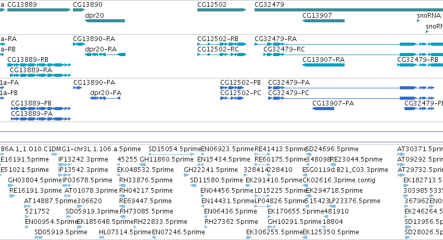Screen dimensions: 443x240
Task: Click the teal gene arrow below dpr20 label
Action: (x=105, y=21)
